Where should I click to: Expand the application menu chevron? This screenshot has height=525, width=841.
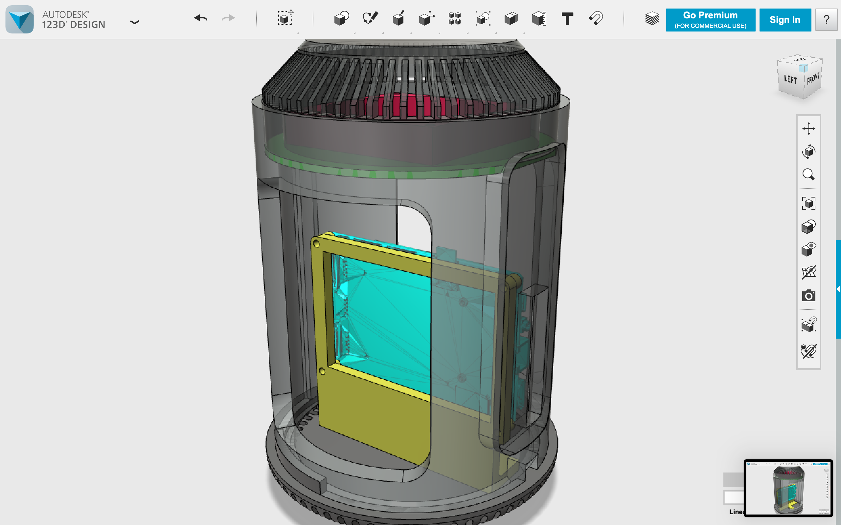[x=134, y=22]
